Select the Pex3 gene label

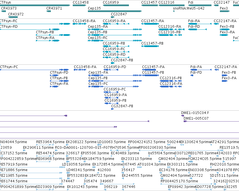point(224,8)
